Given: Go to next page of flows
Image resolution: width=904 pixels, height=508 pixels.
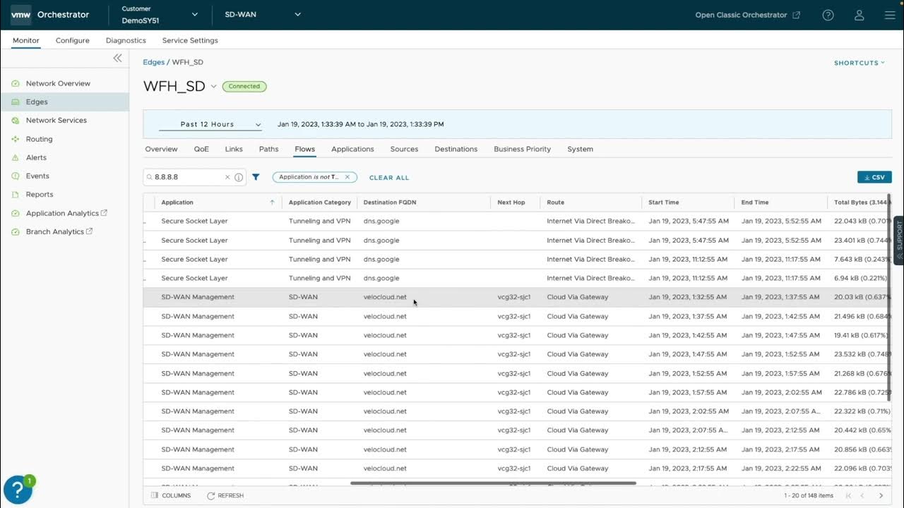Looking at the screenshot, I should (881, 495).
